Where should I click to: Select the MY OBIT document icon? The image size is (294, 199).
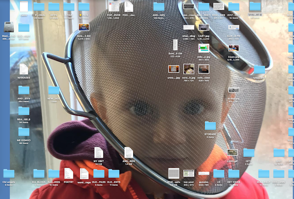pos(99,152)
